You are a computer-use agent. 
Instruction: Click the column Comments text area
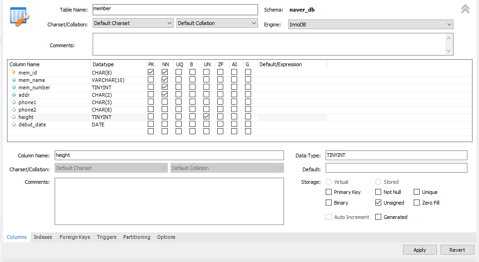point(169,201)
